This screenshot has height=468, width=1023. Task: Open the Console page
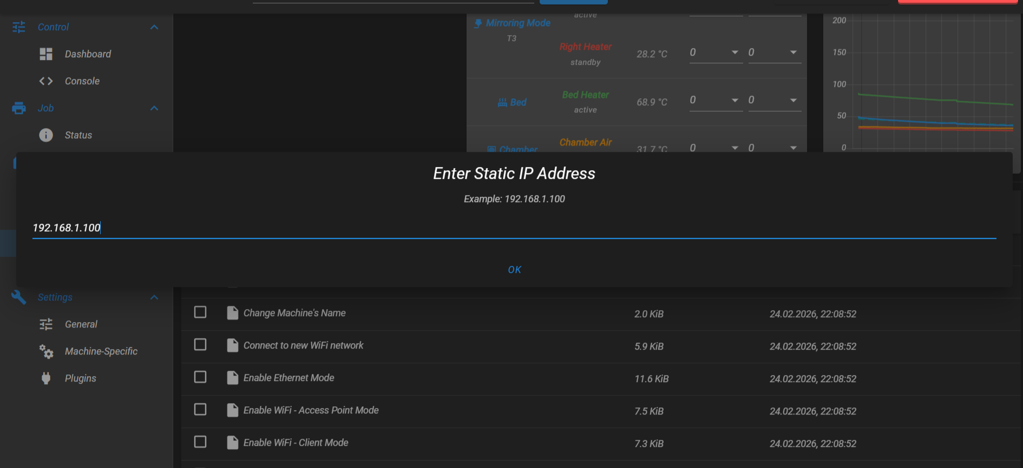pyautogui.click(x=82, y=81)
